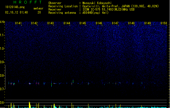Click the 0.7 kHz axis label
The width and height of the screenshot is (170, 108).
[2, 89]
